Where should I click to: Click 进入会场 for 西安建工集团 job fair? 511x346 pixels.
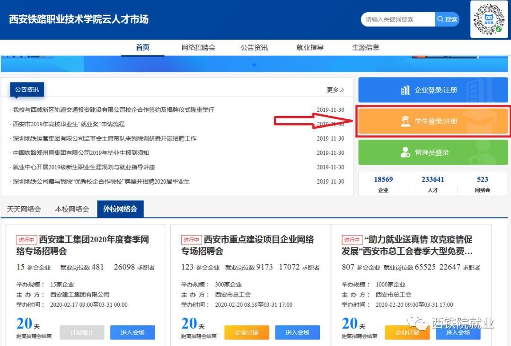point(132,332)
